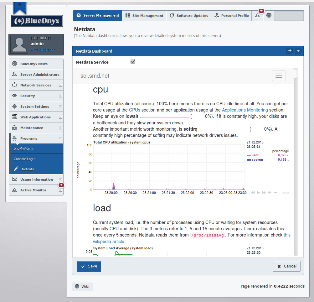Click the pencil icon beside Netdata

coord(16,169)
